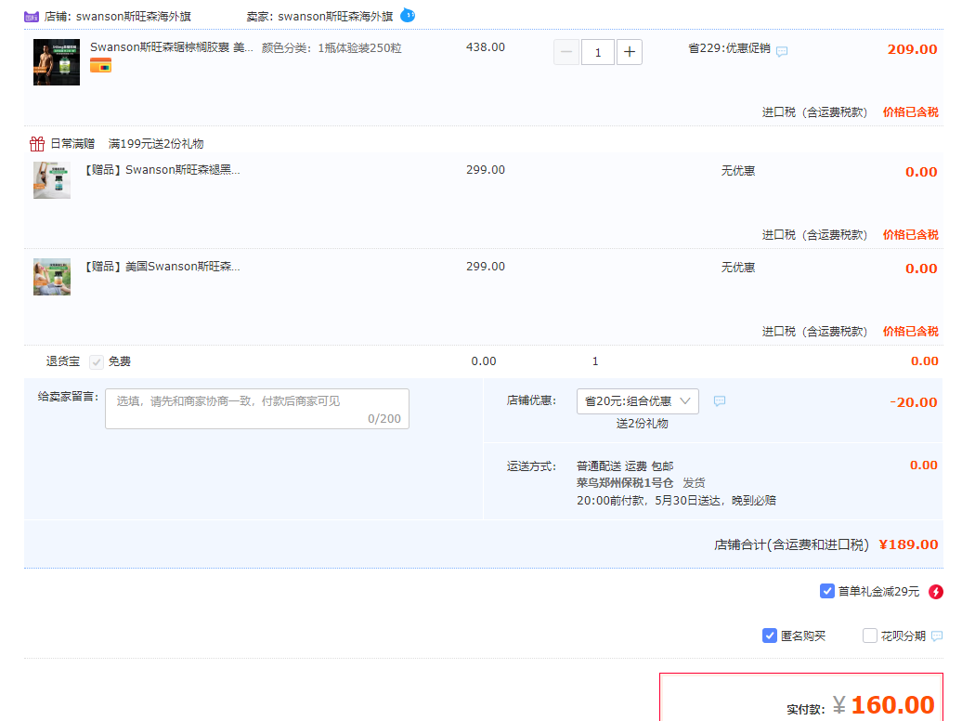
Task: Click the 省229:优惠促销 discount text
Action: tap(729, 48)
